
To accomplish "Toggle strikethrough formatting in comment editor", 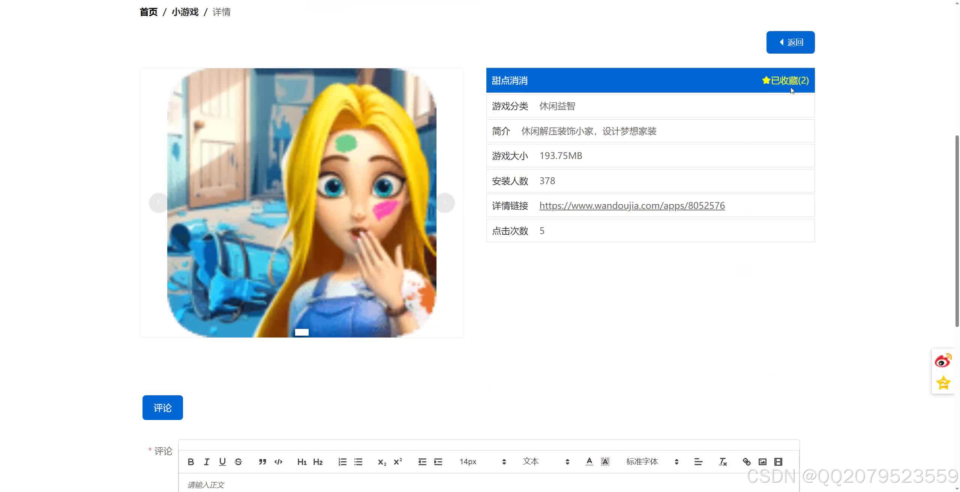I will coord(238,462).
